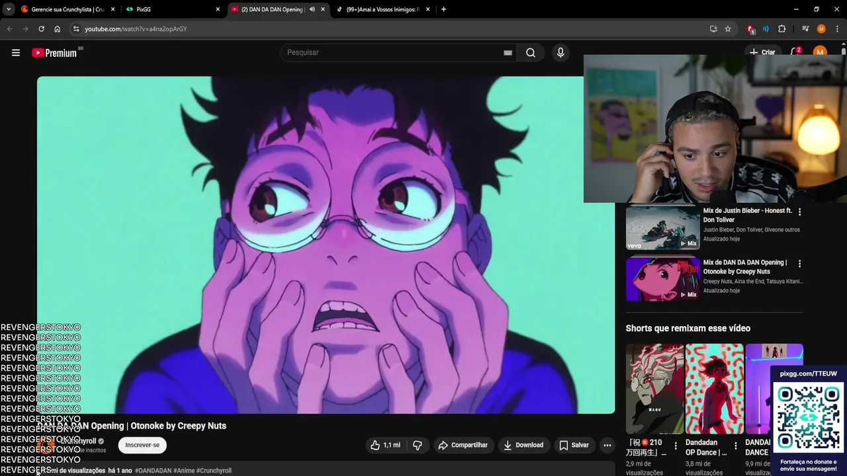This screenshot has height=476, width=847.
Task: Open the blue sound wave extension icon
Action: click(766, 29)
